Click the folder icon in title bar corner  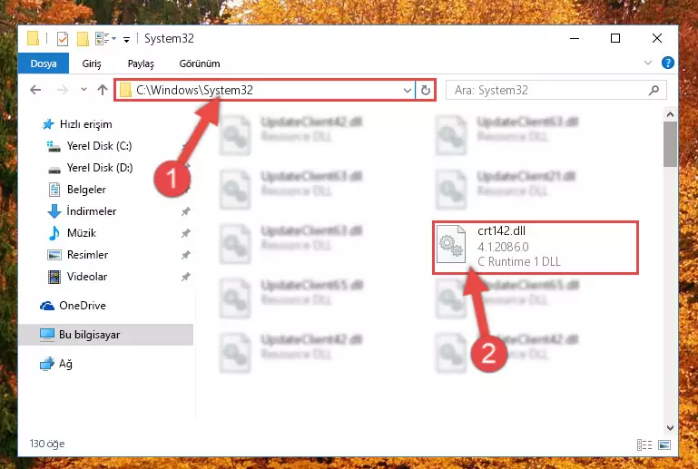coord(34,38)
